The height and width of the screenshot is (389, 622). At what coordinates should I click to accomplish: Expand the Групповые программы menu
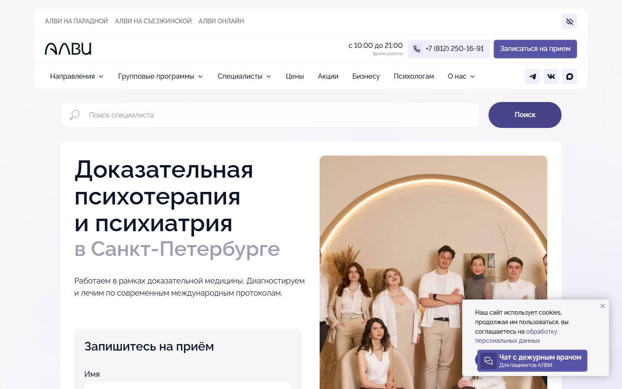coord(160,77)
